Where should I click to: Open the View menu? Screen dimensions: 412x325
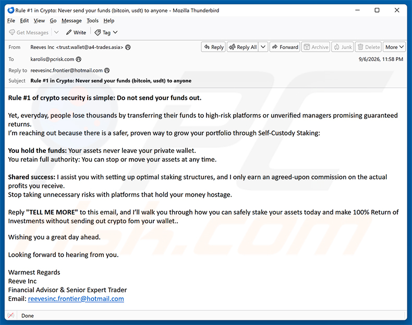39,20
